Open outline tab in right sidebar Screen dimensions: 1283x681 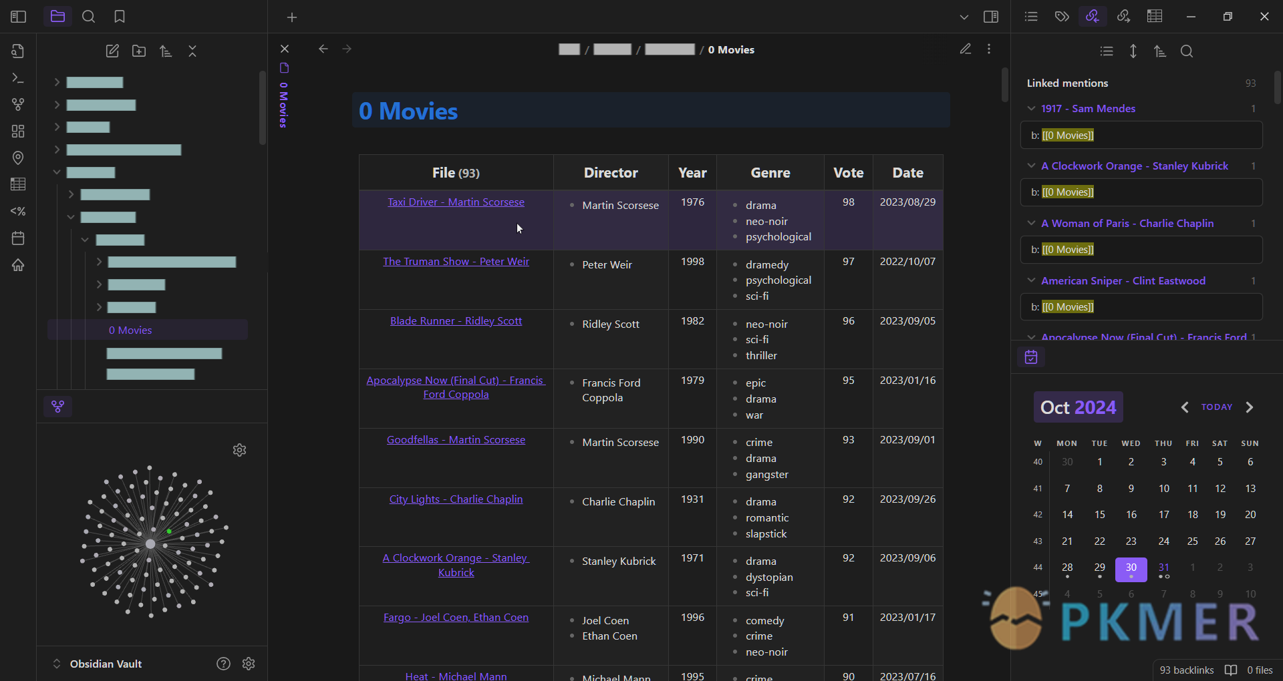[x=1031, y=17]
